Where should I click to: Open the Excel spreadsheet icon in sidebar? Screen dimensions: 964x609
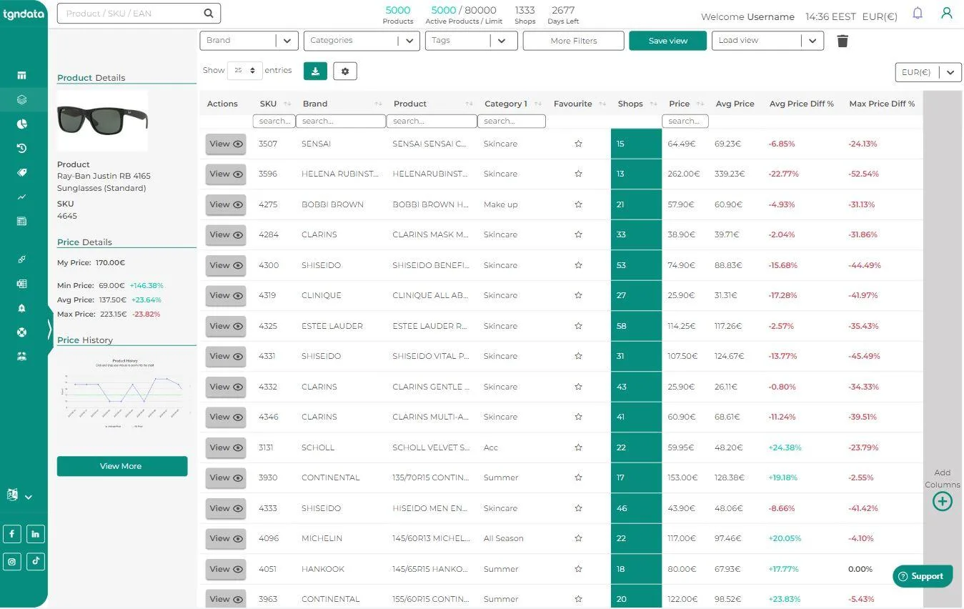pyautogui.click(x=21, y=284)
